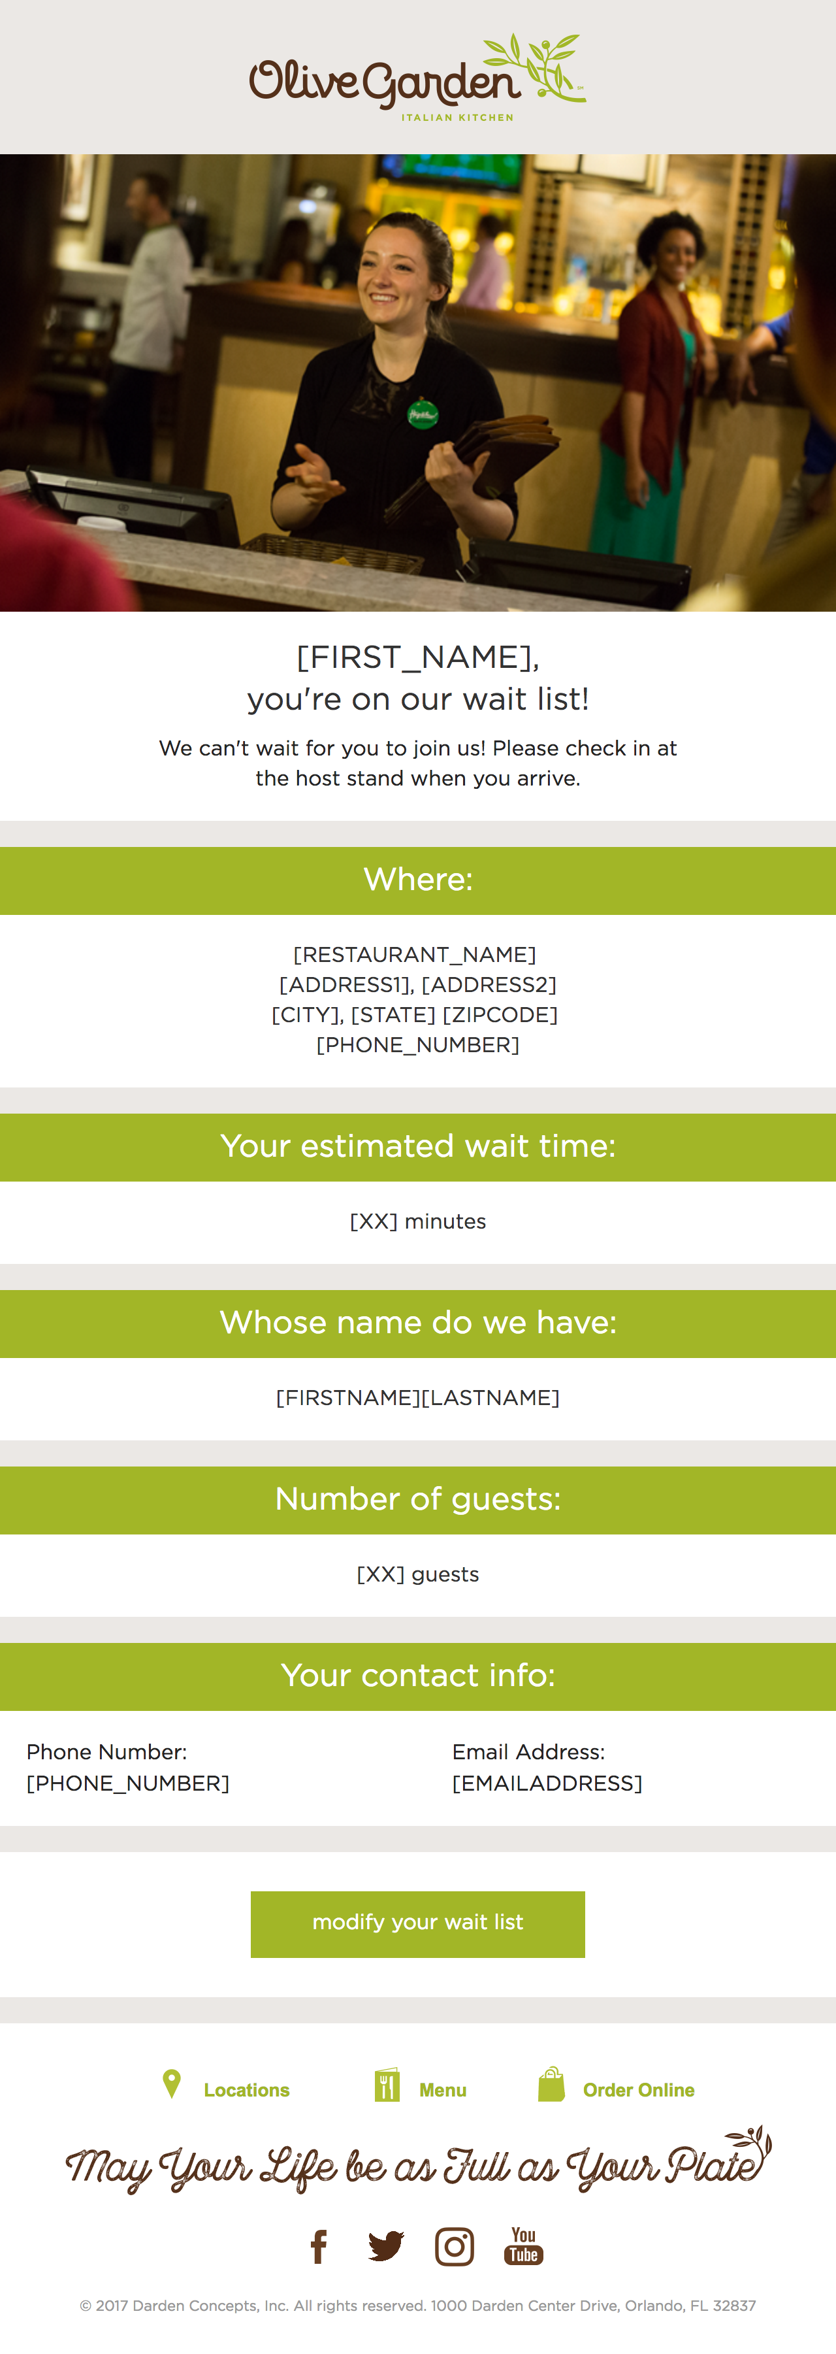This screenshot has width=836, height=2354.
Task: Follow the Menu text link
Action: [443, 2090]
